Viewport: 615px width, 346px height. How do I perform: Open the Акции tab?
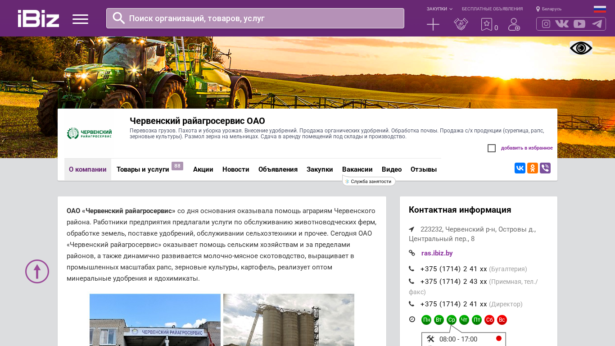(x=203, y=169)
